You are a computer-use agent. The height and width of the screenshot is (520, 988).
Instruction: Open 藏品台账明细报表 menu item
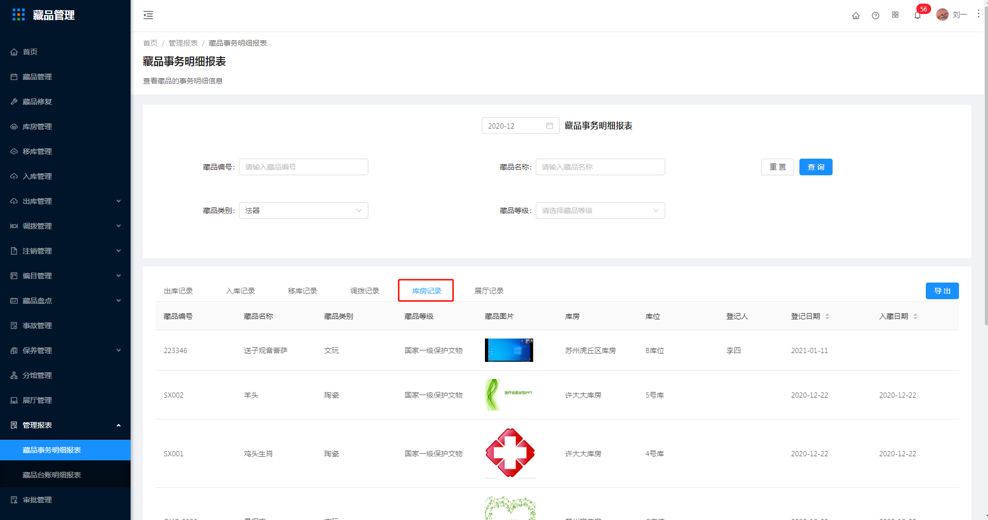tap(65, 475)
